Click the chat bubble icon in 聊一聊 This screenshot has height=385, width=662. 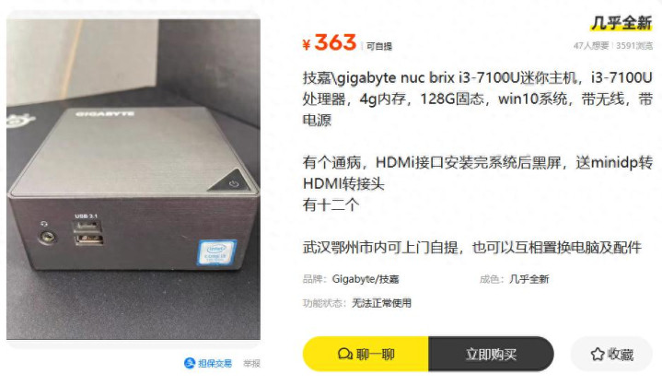point(345,354)
